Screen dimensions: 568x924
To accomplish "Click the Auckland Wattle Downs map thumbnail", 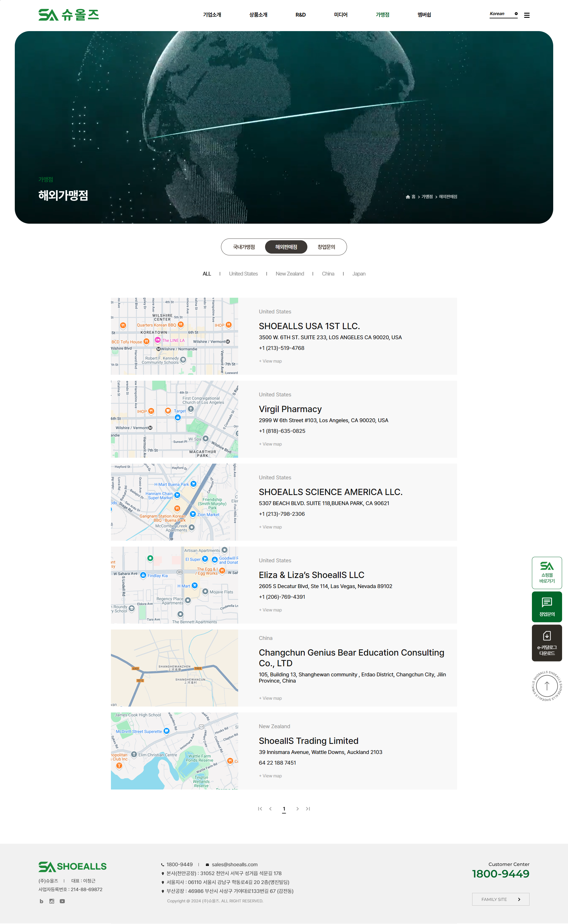I will (x=174, y=751).
